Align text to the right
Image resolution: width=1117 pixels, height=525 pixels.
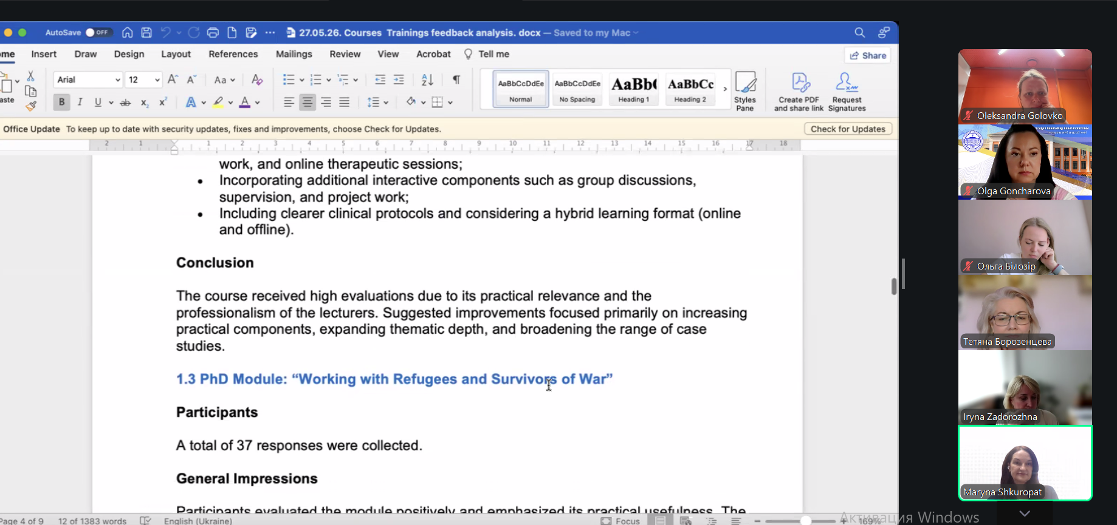326,103
